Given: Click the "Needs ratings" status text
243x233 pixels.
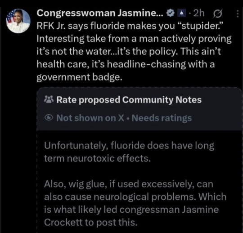Looking at the screenshot, I should point(162,118).
